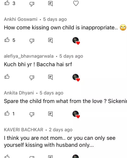Dislike Ankita Dhyani's comment

(32, 114)
